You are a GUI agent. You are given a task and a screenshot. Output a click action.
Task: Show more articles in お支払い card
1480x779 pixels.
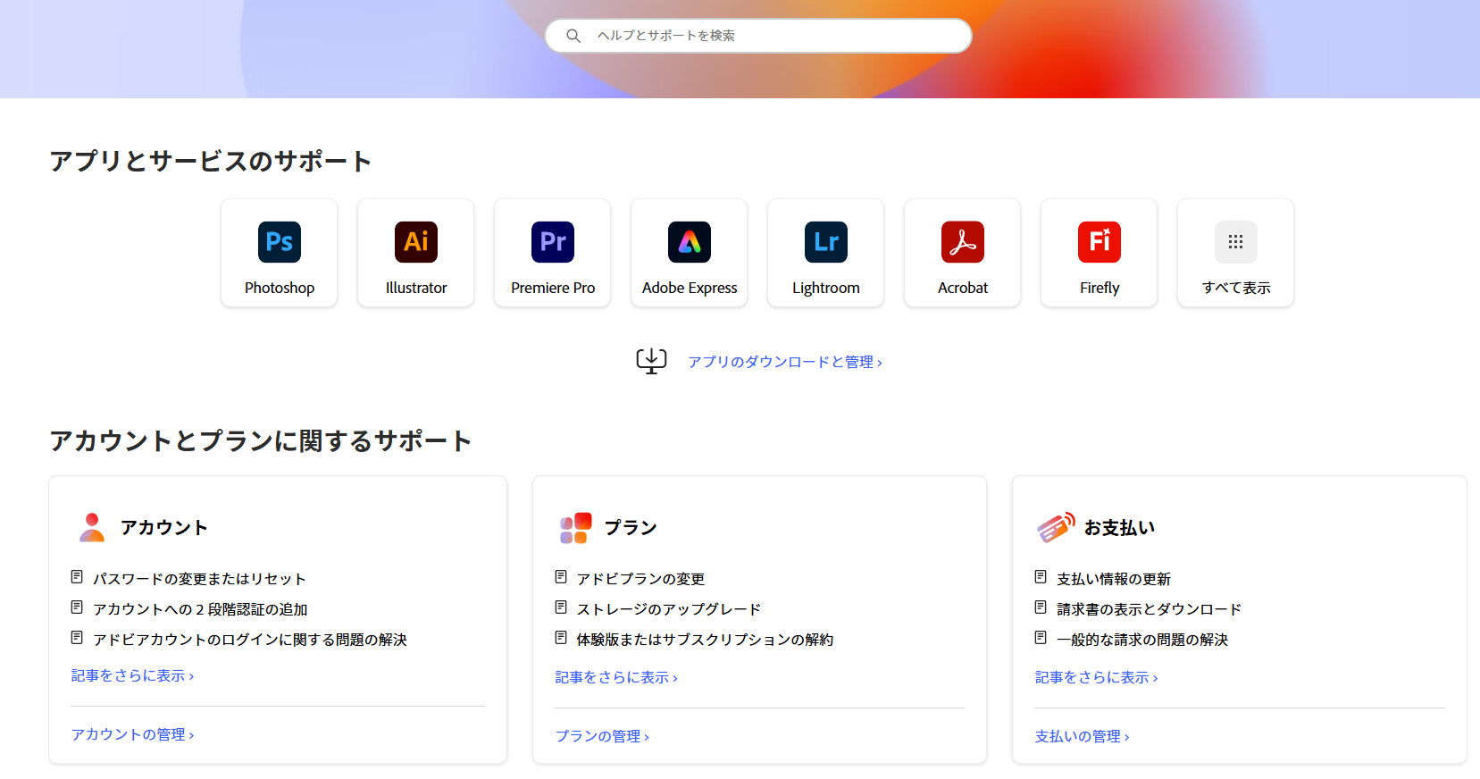tap(1096, 677)
